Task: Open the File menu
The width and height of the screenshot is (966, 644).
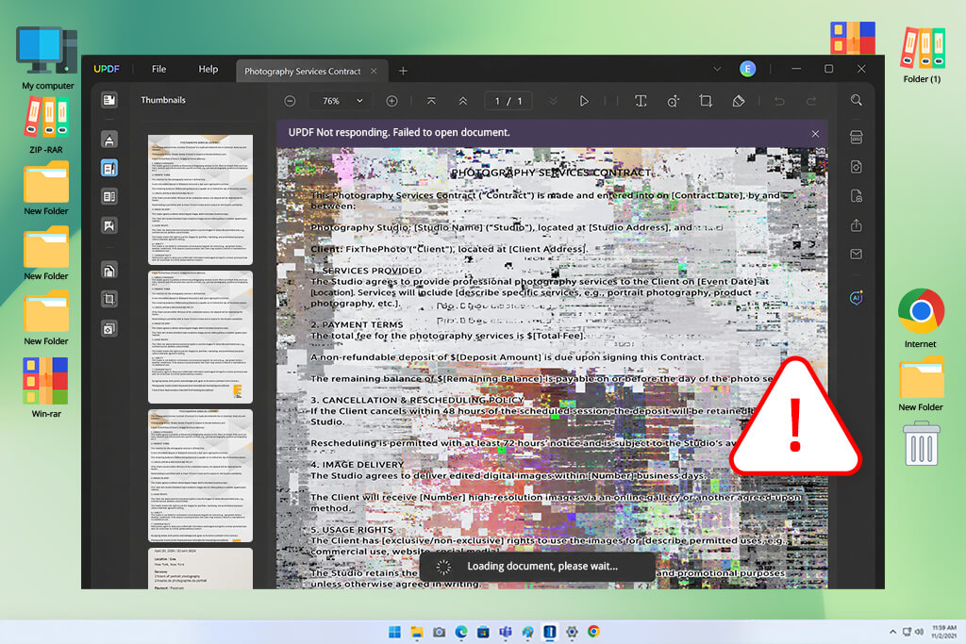Action: point(158,69)
